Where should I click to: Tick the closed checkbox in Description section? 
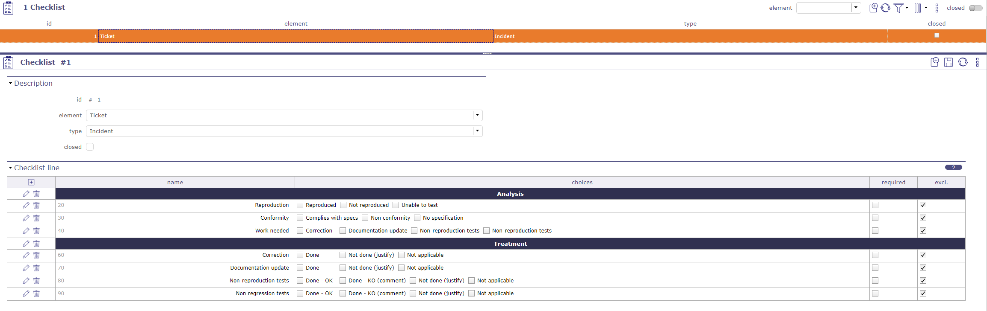90,147
